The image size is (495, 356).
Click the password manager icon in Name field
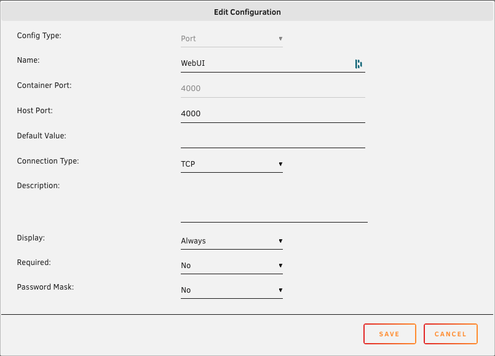[x=358, y=64]
